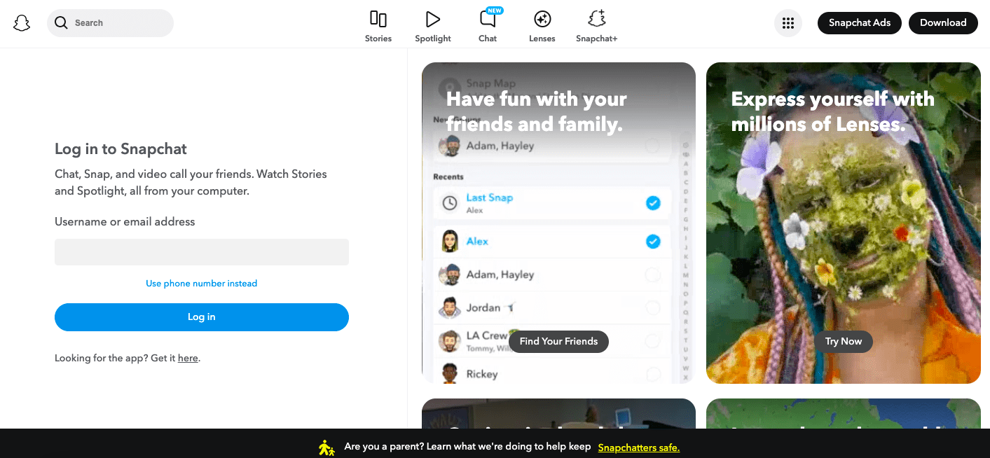Open the Chat icon with NEW badge
Image resolution: width=990 pixels, height=458 pixels.
488,19
